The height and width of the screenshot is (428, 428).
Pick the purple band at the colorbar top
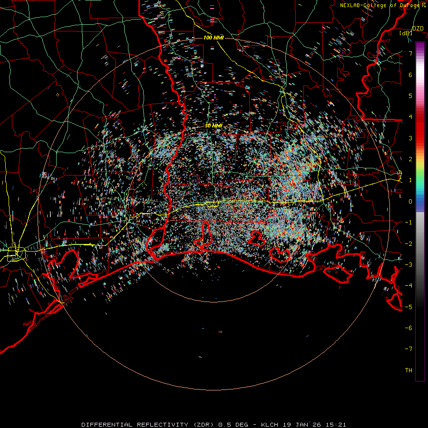(420, 45)
